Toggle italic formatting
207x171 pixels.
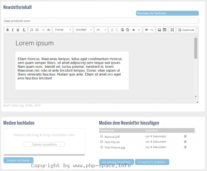click(13, 30)
